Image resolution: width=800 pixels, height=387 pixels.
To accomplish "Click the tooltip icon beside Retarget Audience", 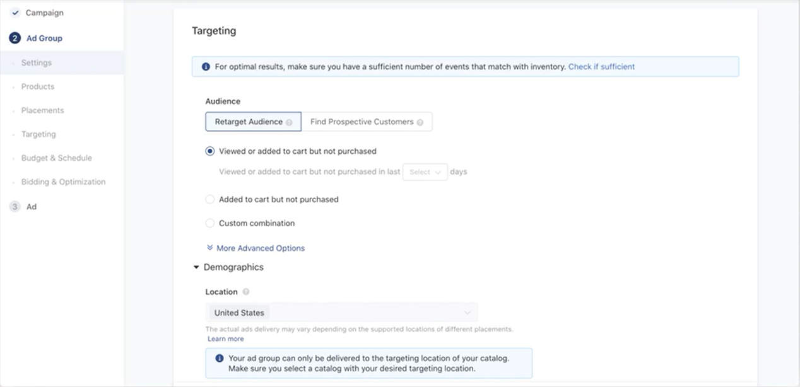I will pos(290,122).
